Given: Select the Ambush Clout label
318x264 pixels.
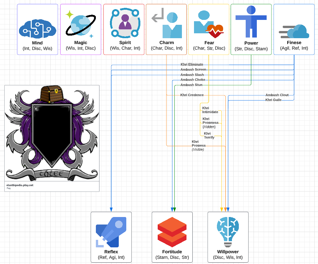Looking at the screenshot, I should [x=277, y=95].
